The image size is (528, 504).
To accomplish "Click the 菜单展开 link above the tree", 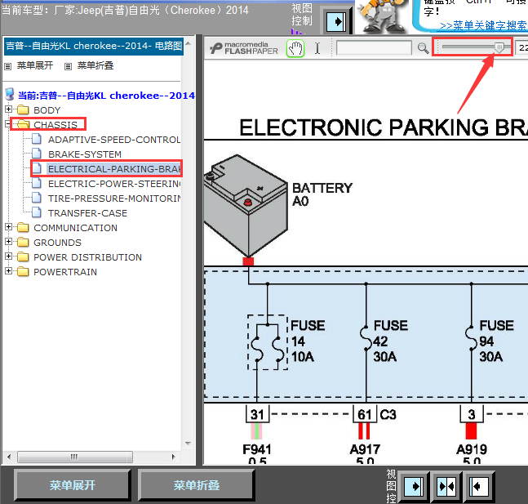I will point(35,65).
